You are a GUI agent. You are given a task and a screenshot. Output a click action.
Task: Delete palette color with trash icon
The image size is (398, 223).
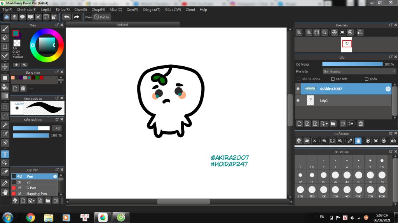[x=23, y=88]
